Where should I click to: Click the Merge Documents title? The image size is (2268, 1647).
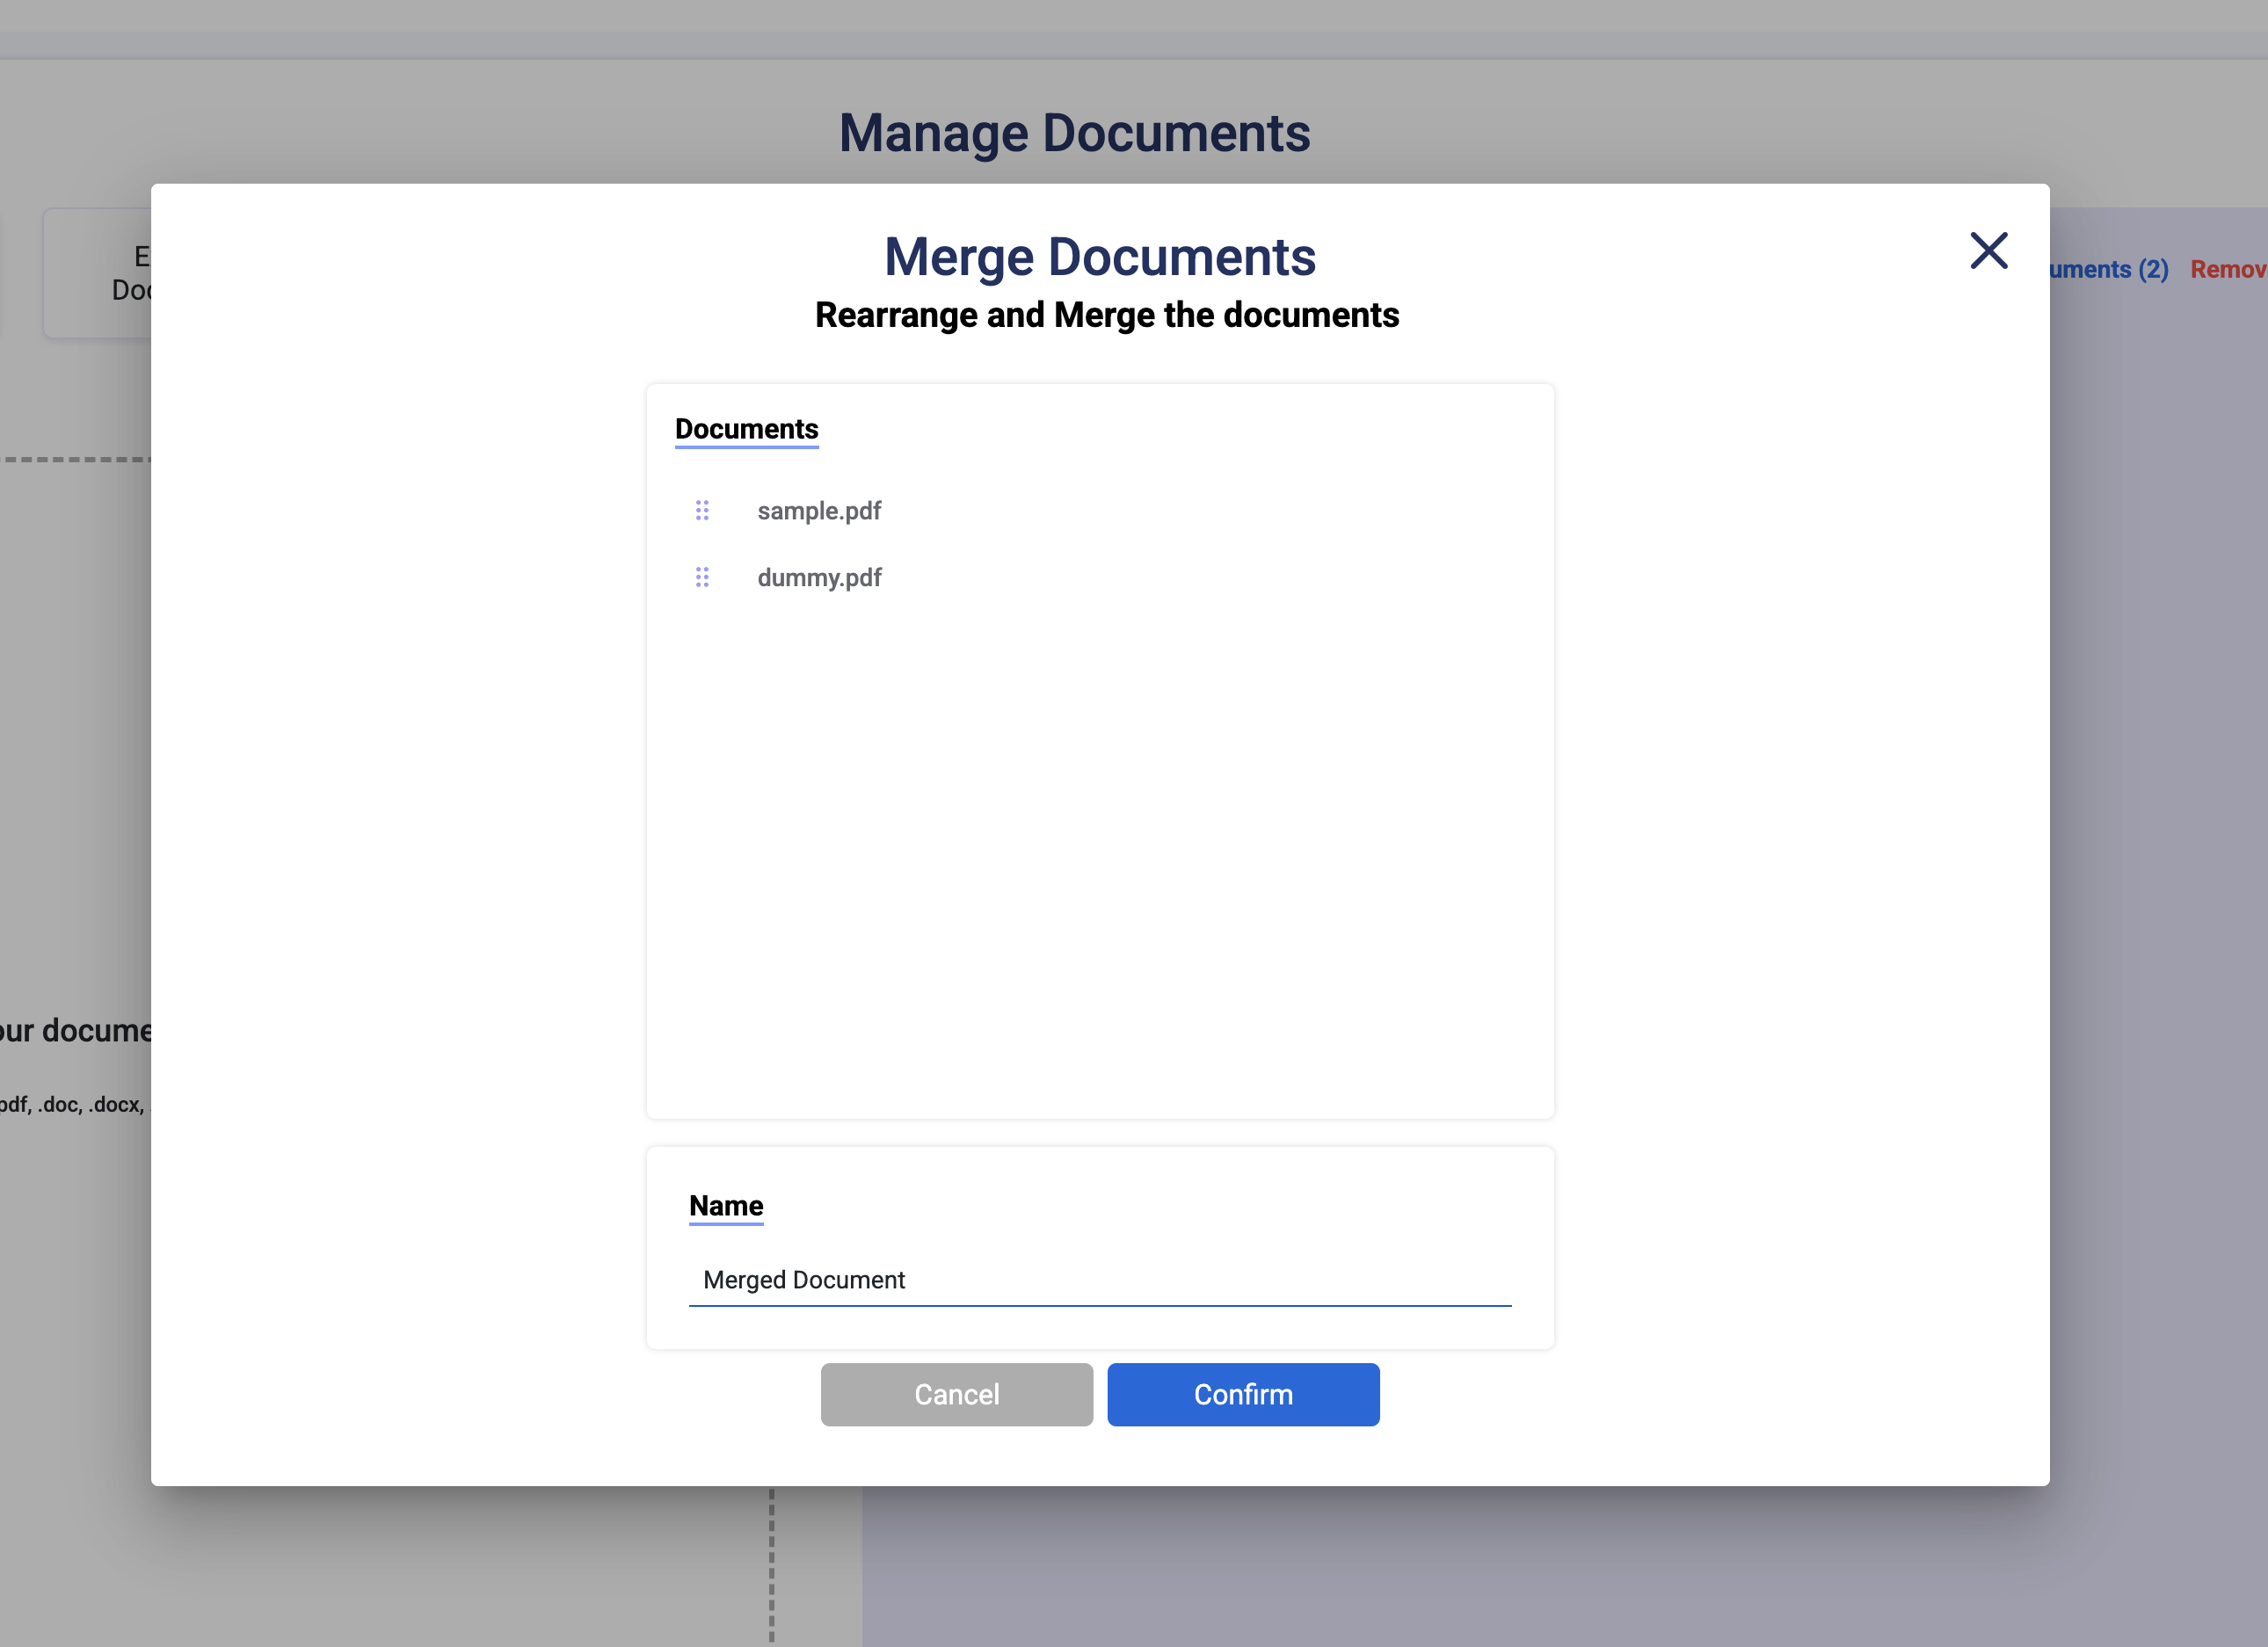coord(1099,257)
